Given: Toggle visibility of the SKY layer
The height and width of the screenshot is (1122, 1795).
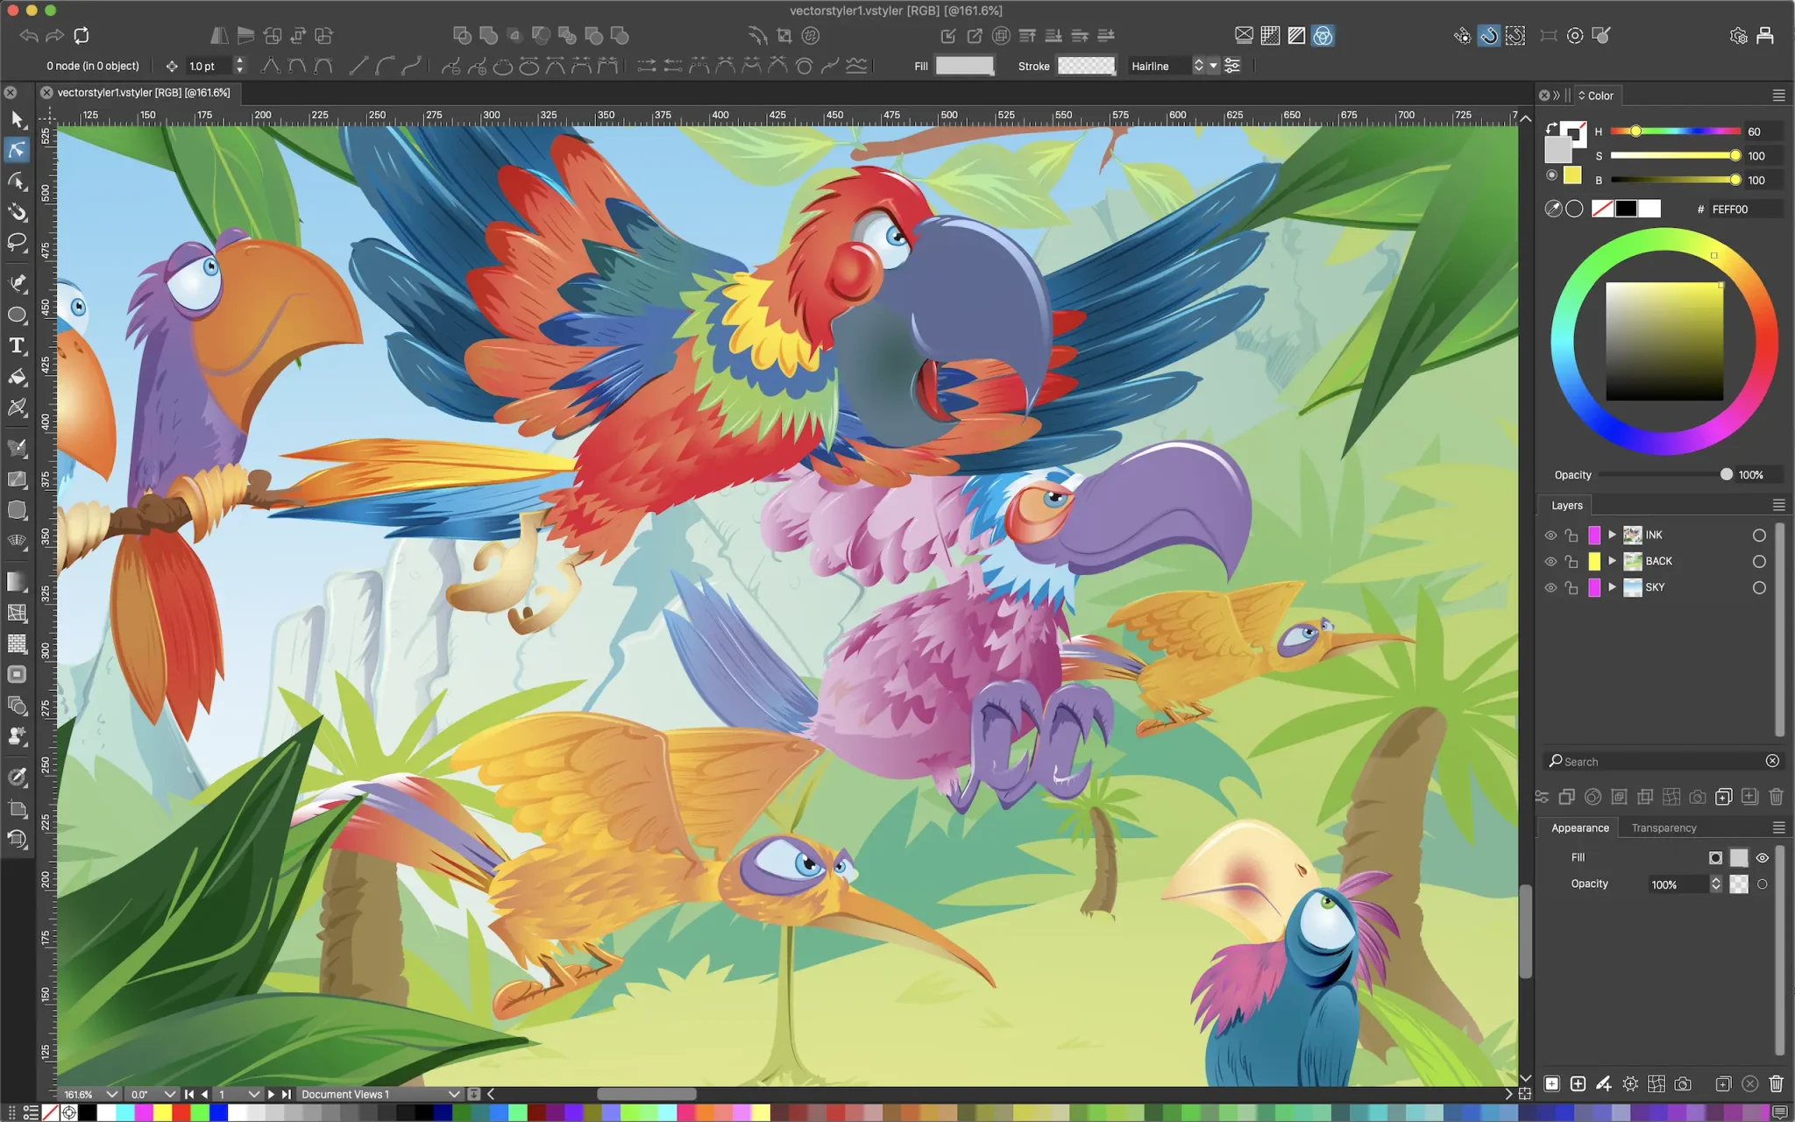Looking at the screenshot, I should (x=1550, y=587).
